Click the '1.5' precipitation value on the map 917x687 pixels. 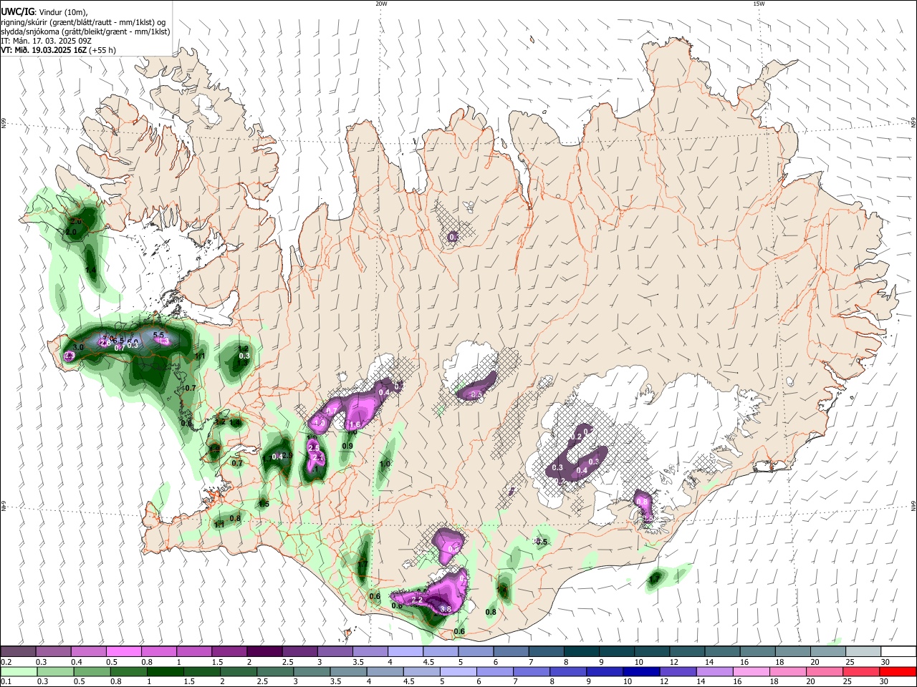tap(264, 505)
